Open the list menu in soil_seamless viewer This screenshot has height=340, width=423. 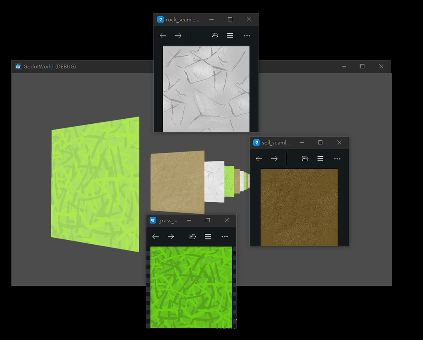(320, 158)
